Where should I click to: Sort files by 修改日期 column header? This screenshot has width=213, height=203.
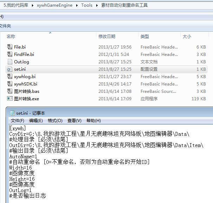pos(107,37)
